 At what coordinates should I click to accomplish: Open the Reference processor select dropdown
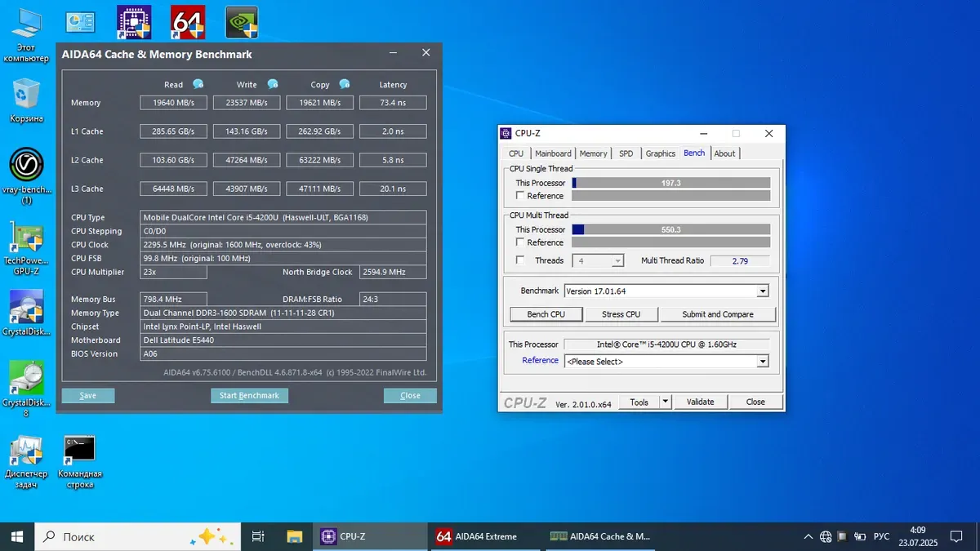click(762, 362)
